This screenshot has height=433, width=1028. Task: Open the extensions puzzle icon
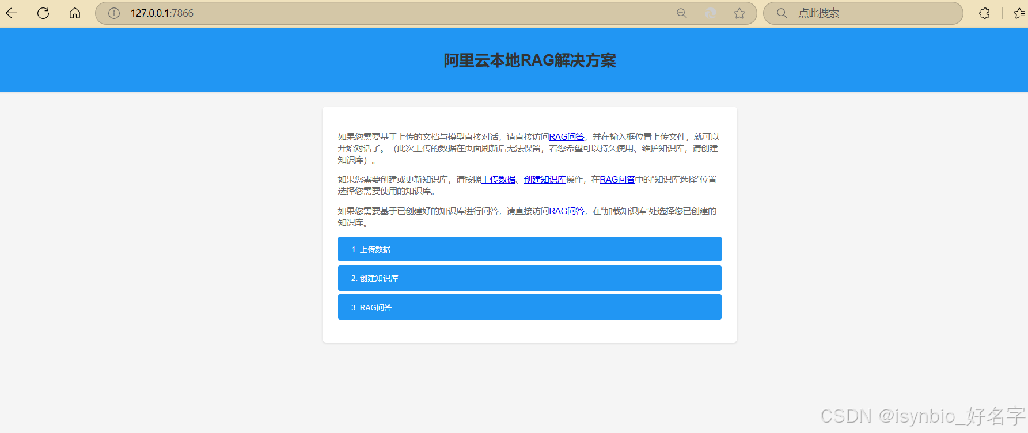[x=985, y=13]
